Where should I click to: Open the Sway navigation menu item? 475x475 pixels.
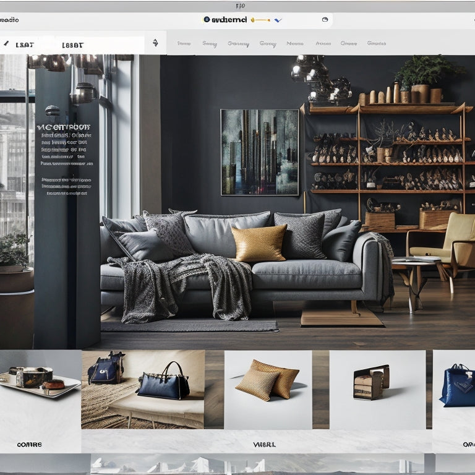[209, 43]
